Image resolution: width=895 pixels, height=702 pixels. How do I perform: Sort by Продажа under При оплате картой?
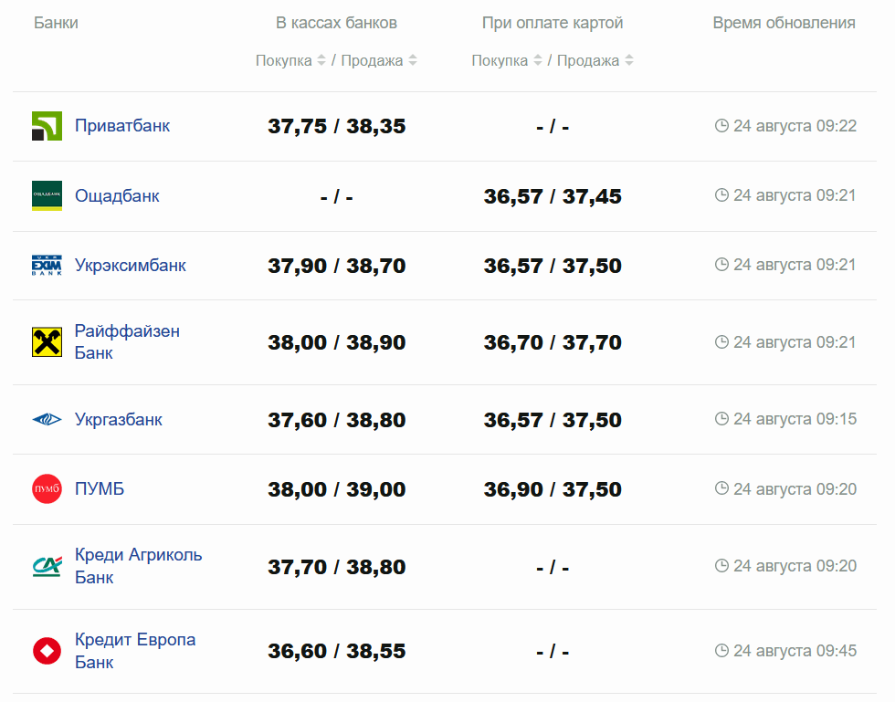tap(595, 61)
